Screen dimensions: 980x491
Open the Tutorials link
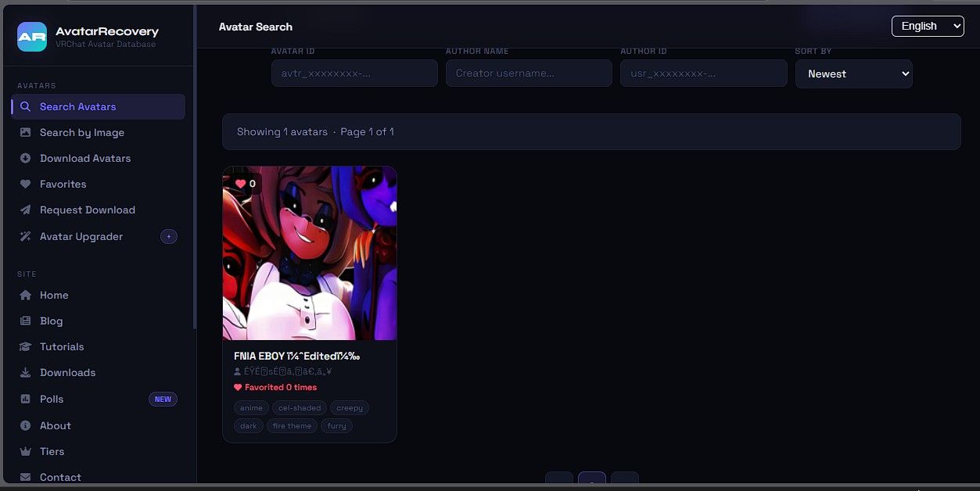98,346
